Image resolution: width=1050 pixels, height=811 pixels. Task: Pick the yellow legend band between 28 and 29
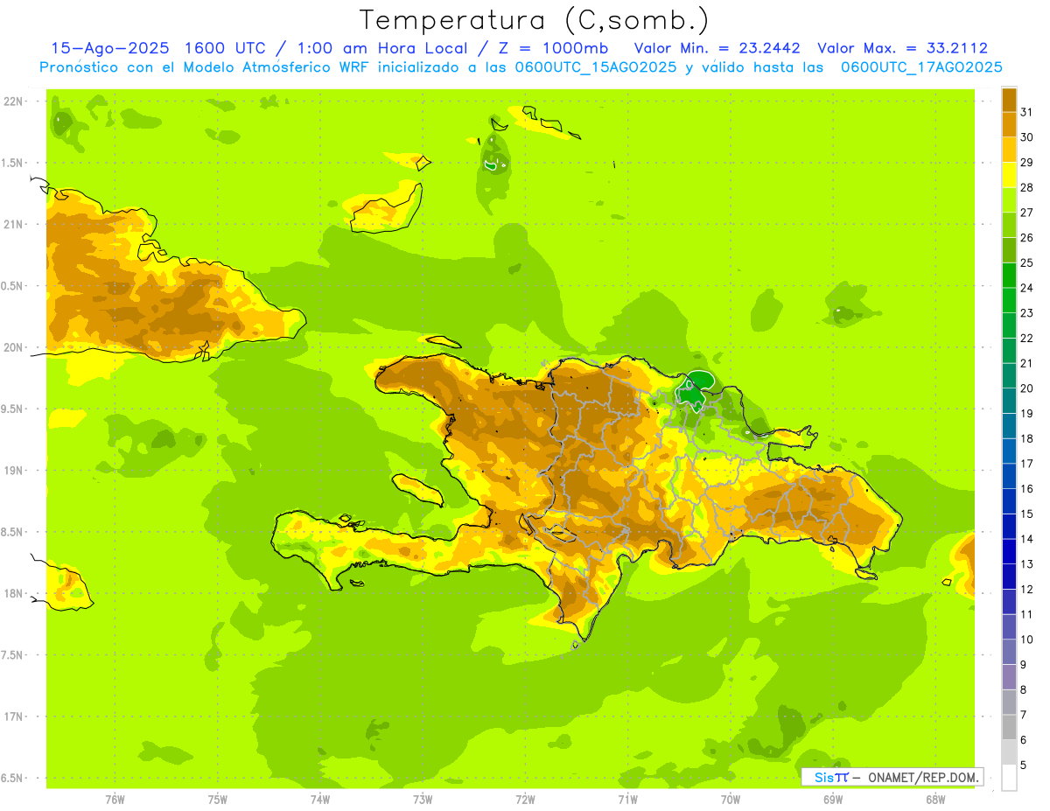tap(1009, 175)
